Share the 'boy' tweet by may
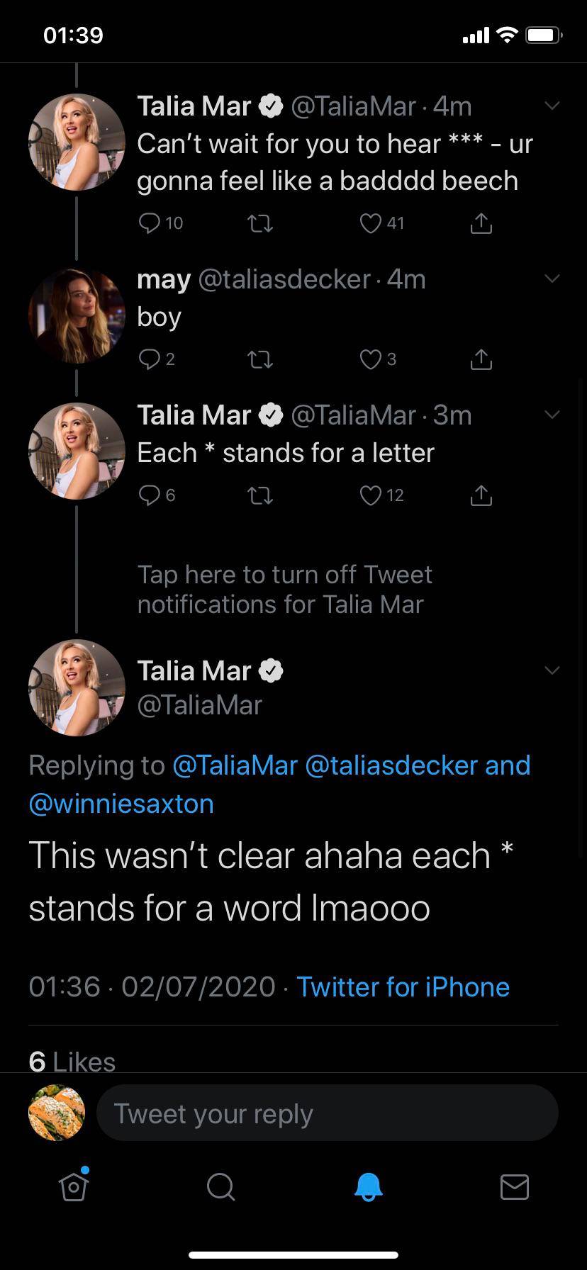 point(481,359)
